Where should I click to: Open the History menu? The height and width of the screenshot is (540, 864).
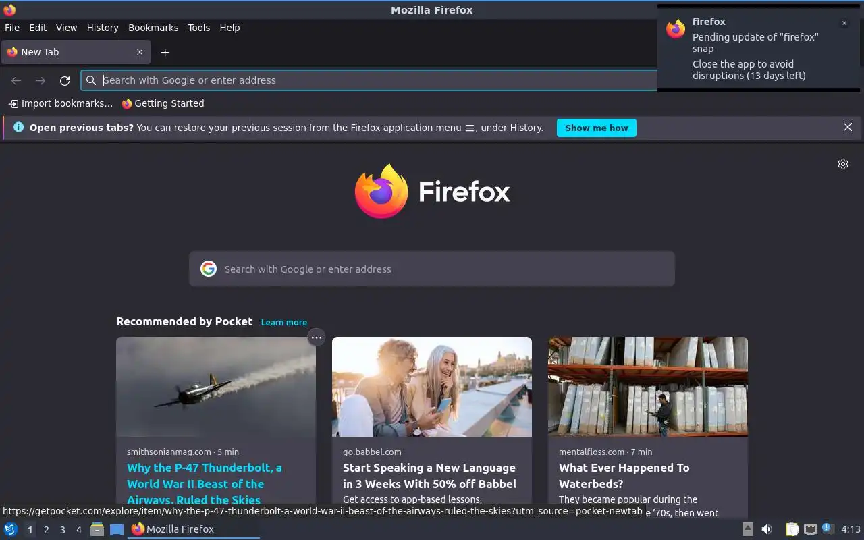point(103,28)
